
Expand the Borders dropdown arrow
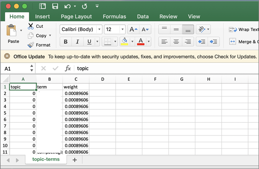(115, 41)
